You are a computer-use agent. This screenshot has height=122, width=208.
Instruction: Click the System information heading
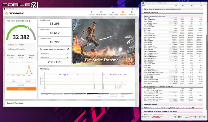pyautogui.click(x=15, y=103)
